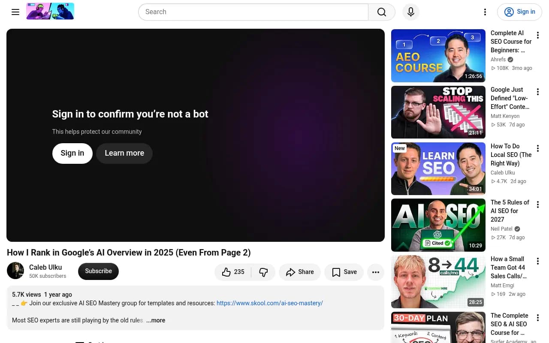Open AEO Course video thumbnail
549x343 pixels.
click(438, 56)
